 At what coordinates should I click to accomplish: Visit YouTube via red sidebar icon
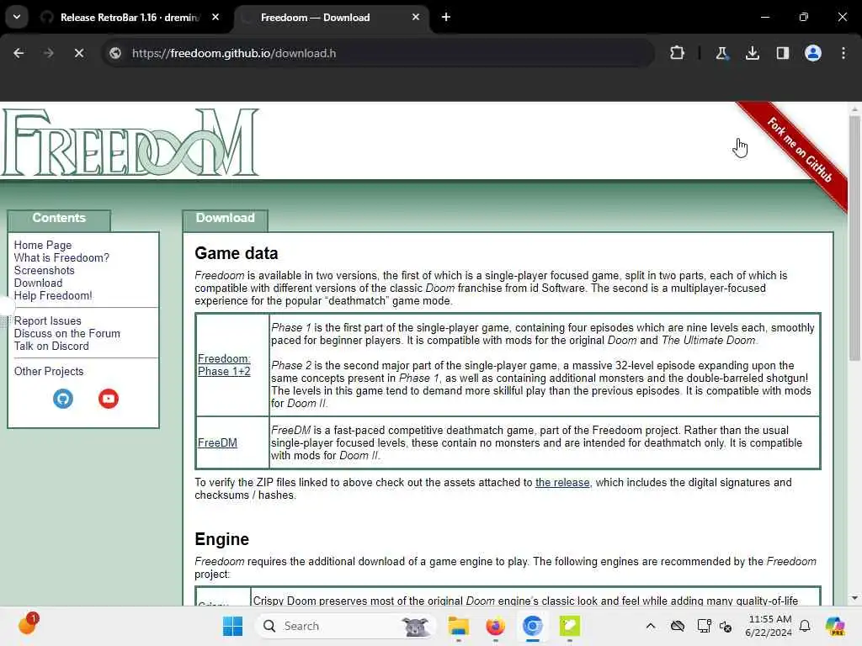click(109, 398)
